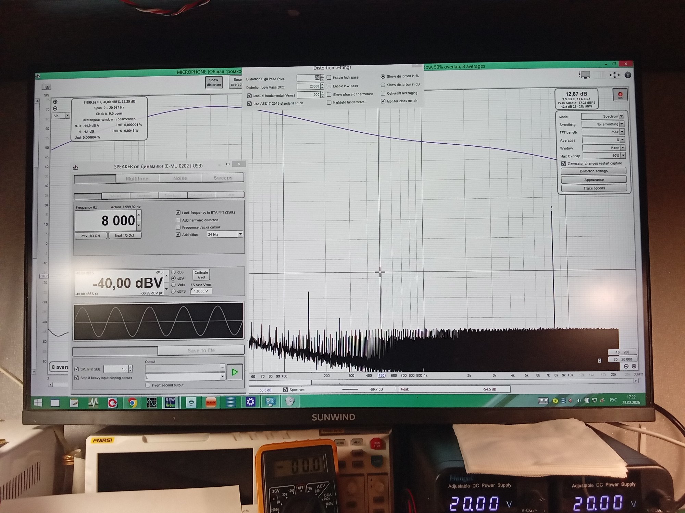
Task: Click the zoom out magnifier near SPL axis
Action: click(55, 108)
